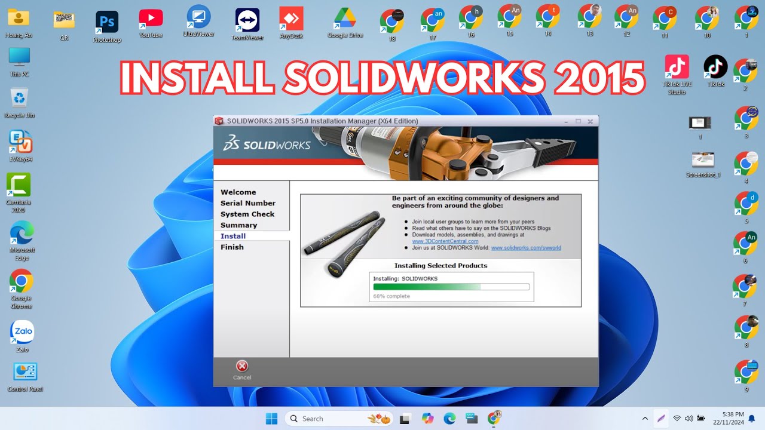Viewport: 765px width, 430px height.
Task: Select the Zalo desktop shortcut
Action: pos(22,337)
